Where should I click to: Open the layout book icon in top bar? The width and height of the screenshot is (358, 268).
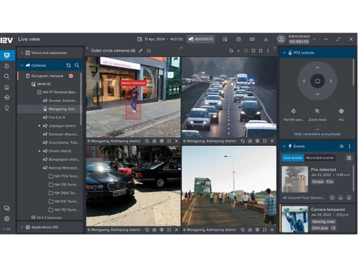click(252, 39)
